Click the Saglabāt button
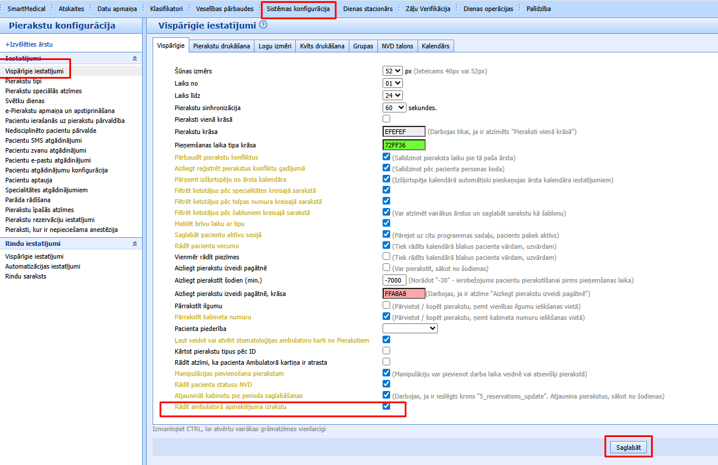 628,447
